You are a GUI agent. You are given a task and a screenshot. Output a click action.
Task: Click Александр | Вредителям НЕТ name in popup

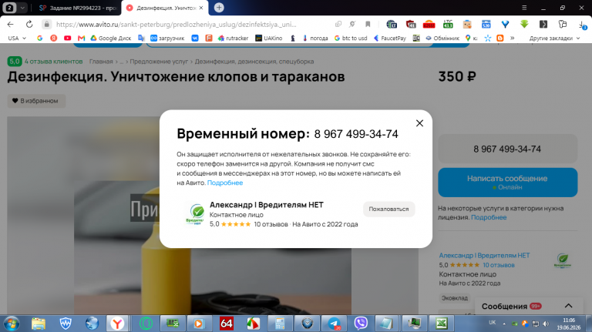pyautogui.click(x=266, y=205)
